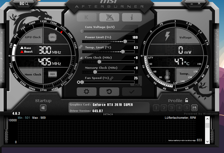This screenshot has height=153, width=224.
Task: Select profile slot 3
Action: pos(172,108)
